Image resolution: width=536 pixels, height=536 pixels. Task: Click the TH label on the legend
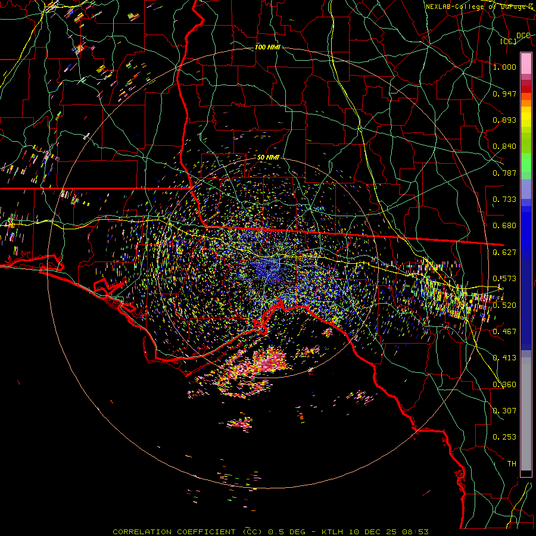click(512, 463)
